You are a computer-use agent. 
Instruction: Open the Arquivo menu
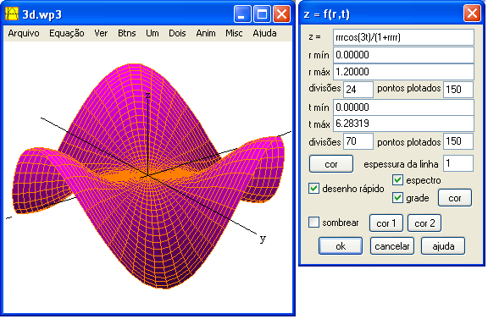pos(24,33)
